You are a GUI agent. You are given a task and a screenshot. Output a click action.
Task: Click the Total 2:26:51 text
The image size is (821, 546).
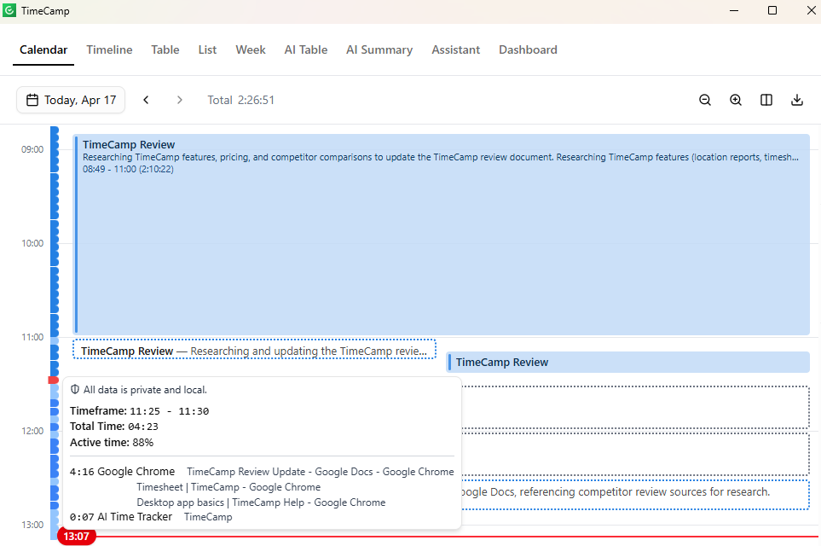[x=241, y=100]
